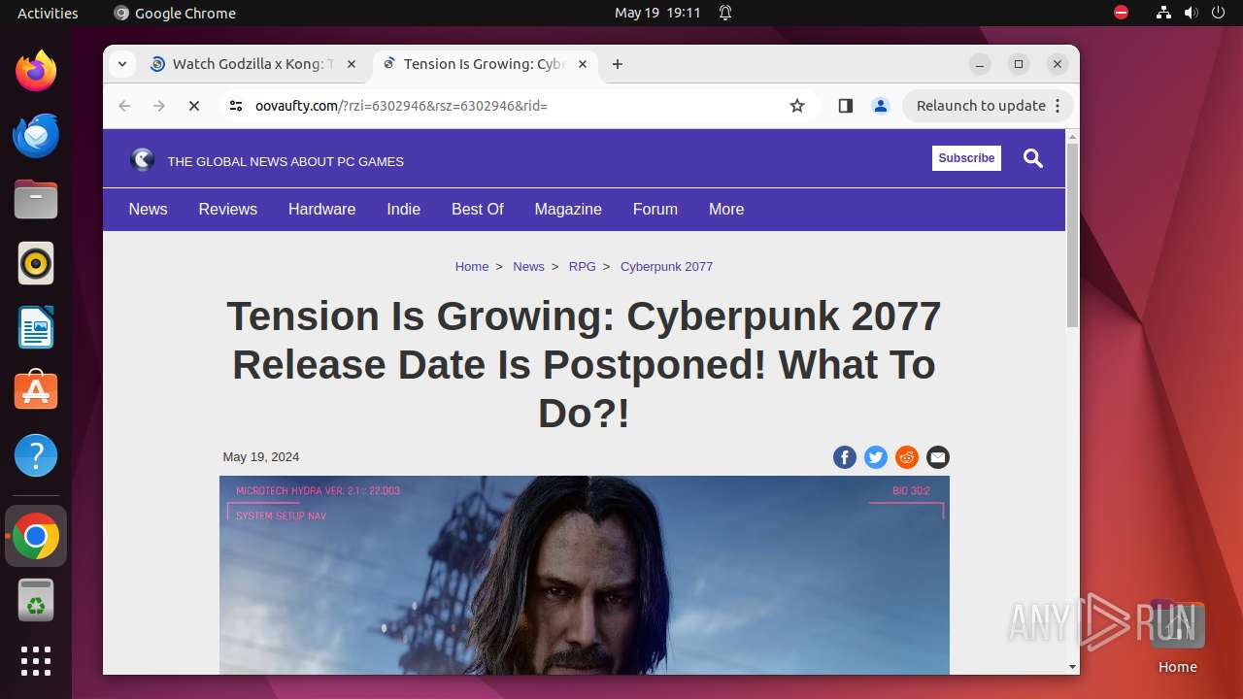Open the Forum section
Image resolution: width=1243 pixels, height=699 pixels.
click(x=655, y=209)
